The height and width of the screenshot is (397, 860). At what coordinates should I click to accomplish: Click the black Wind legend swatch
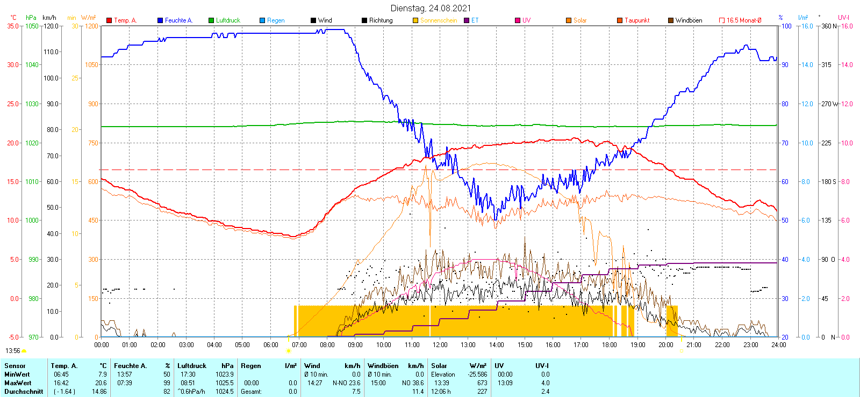tap(313, 20)
